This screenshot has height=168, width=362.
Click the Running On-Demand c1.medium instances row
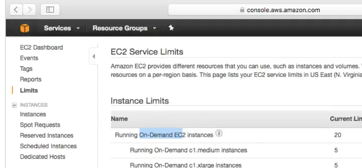point(236,150)
